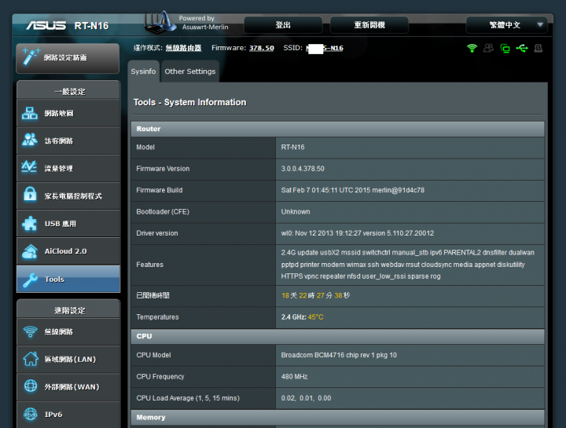
Task: Open 家長電腦控制程式 menu item
Action: click(x=68, y=196)
